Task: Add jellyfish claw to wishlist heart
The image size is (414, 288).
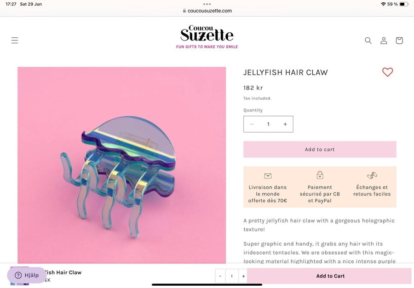Action: pyautogui.click(x=387, y=72)
